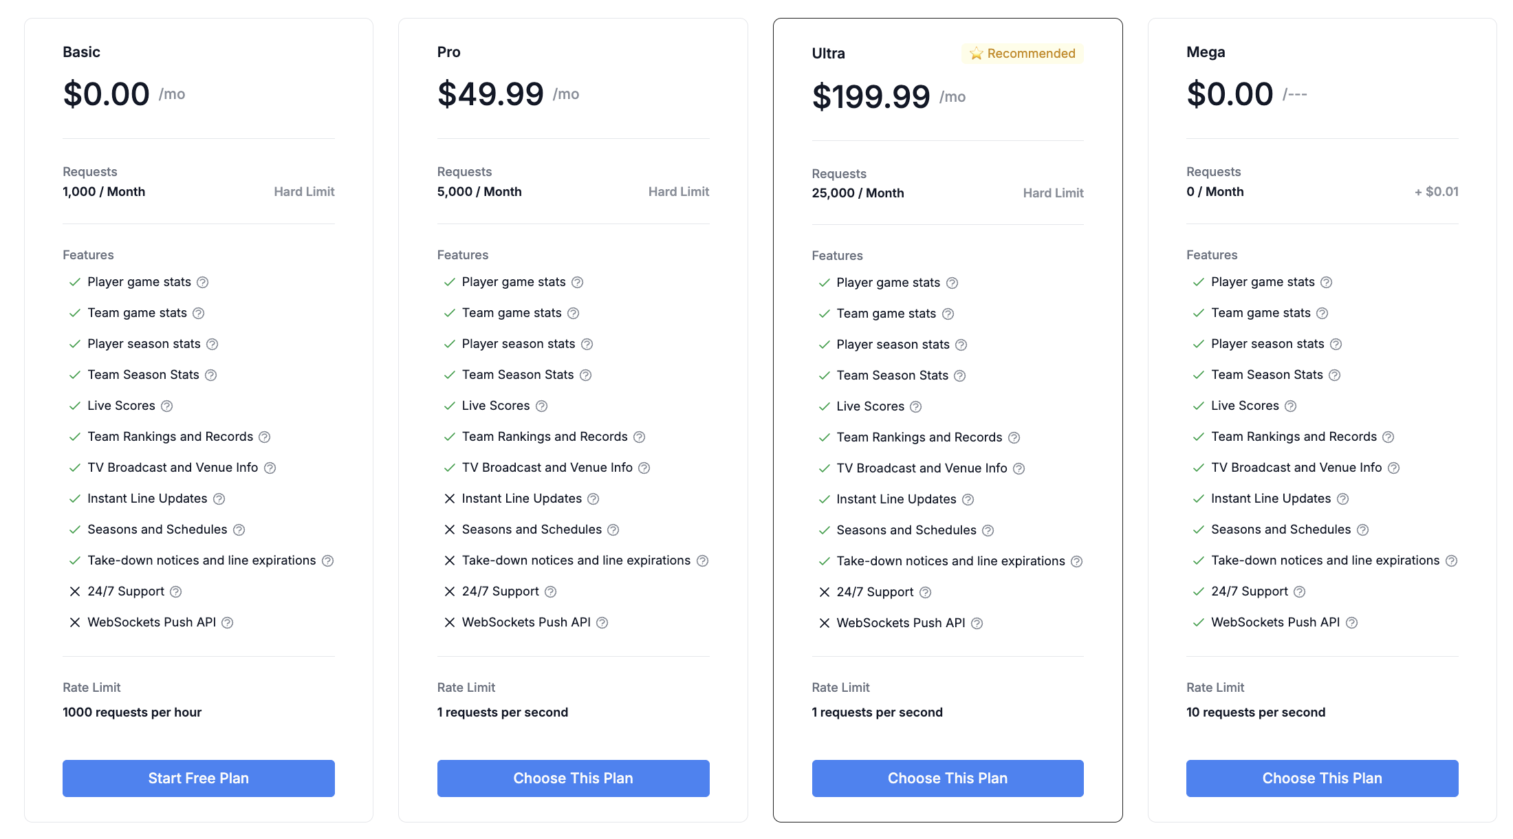Image resolution: width=1513 pixels, height=839 pixels.
Task: Select Choose This Plan under Ultra
Action: click(x=948, y=778)
